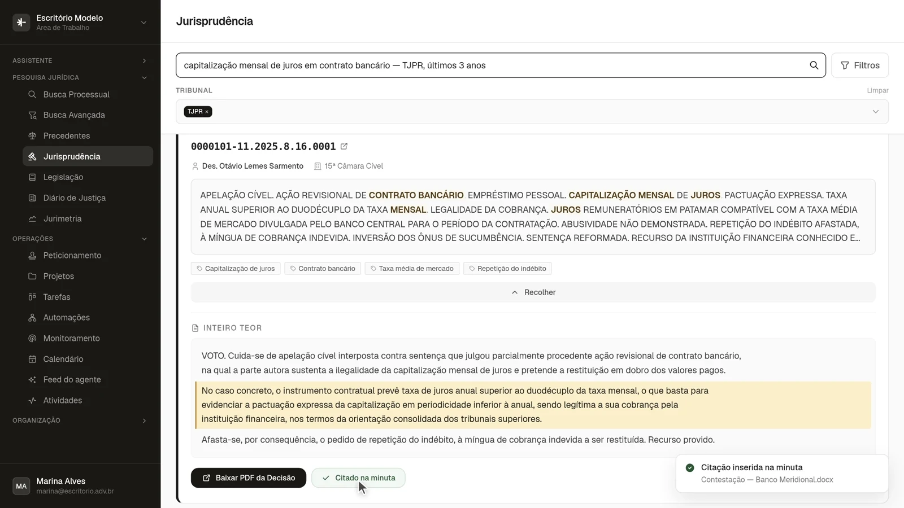
Task: Open Tarefas list
Action: 88,297
